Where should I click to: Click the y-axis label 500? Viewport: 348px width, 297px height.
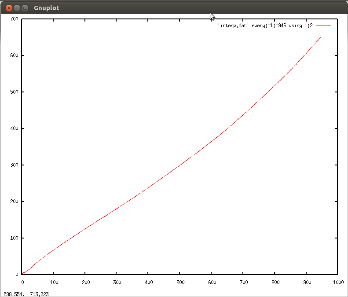pyautogui.click(x=14, y=92)
